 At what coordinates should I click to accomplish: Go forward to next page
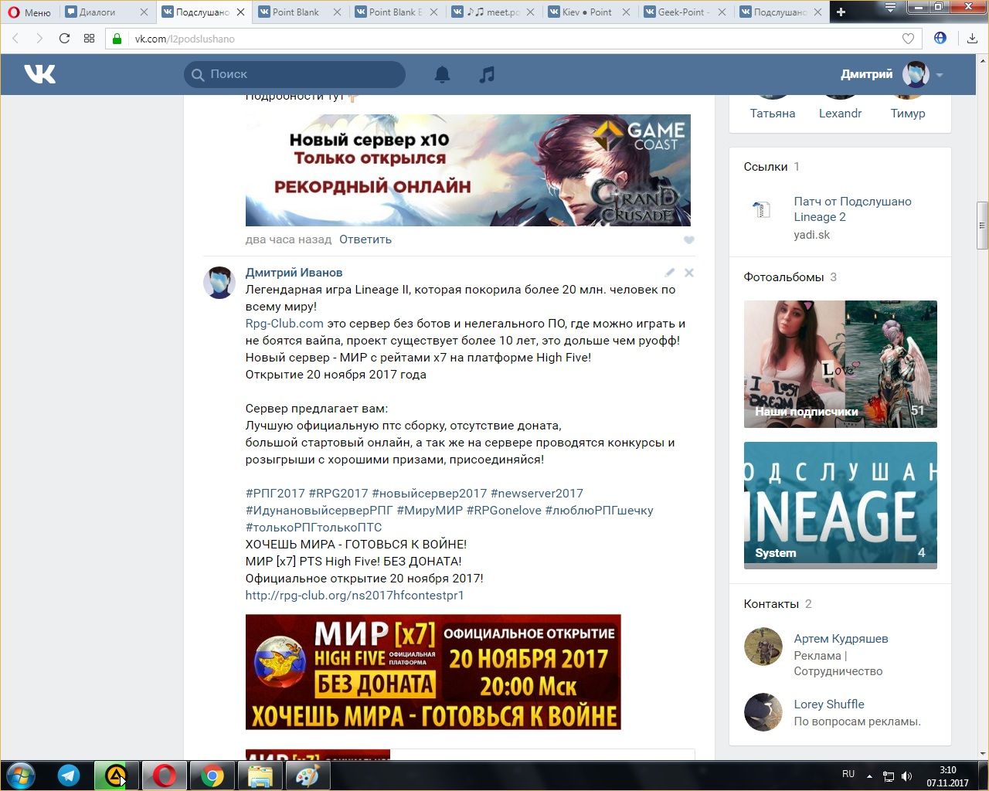point(39,39)
